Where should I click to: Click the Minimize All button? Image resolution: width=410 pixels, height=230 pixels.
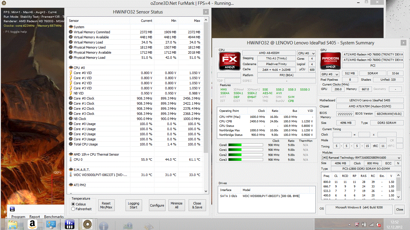(177, 205)
